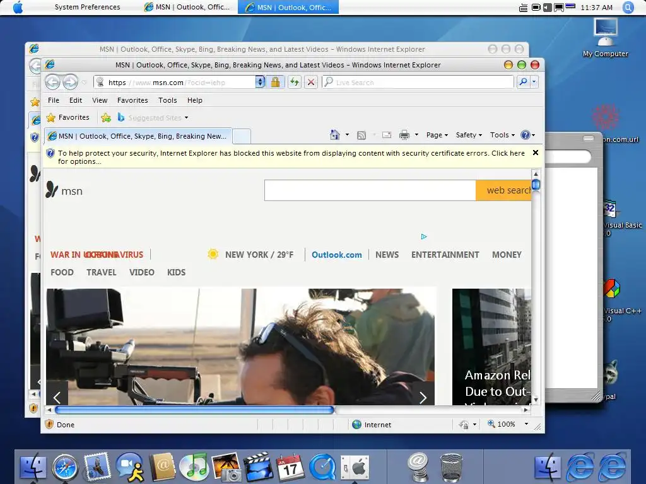Click the Help question mark icon
The width and height of the screenshot is (646, 484).
coord(526,135)
